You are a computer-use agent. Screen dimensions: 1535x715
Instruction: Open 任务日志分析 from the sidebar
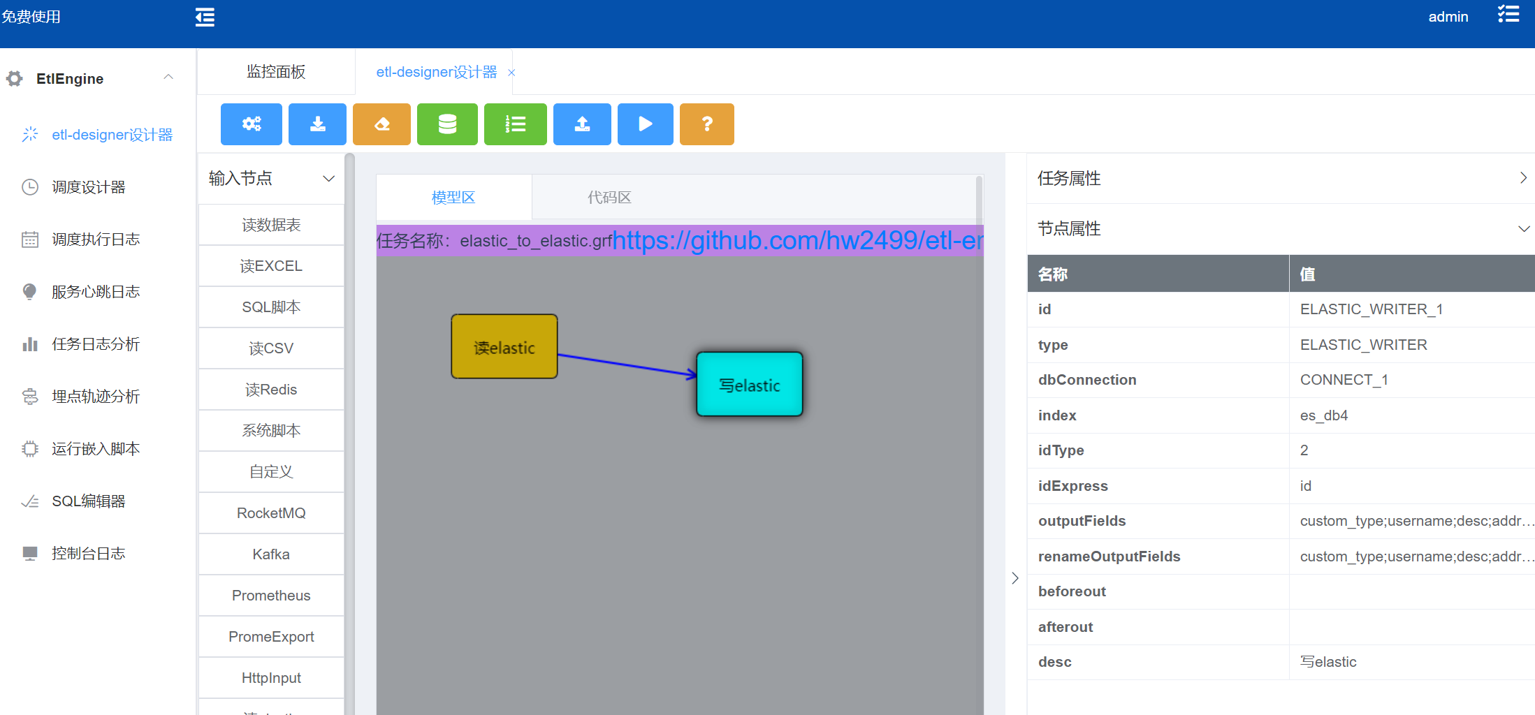coord(96,344)
